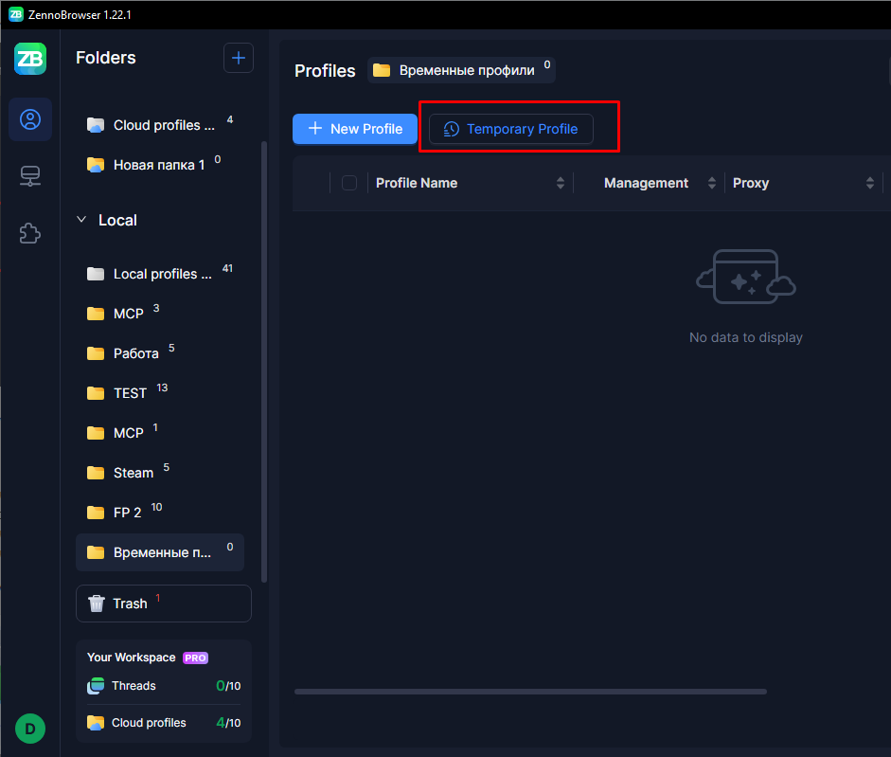Click the Folders panel heading
Image resolution: width=891 pixels, height=757 pixels.
[106, 58]
